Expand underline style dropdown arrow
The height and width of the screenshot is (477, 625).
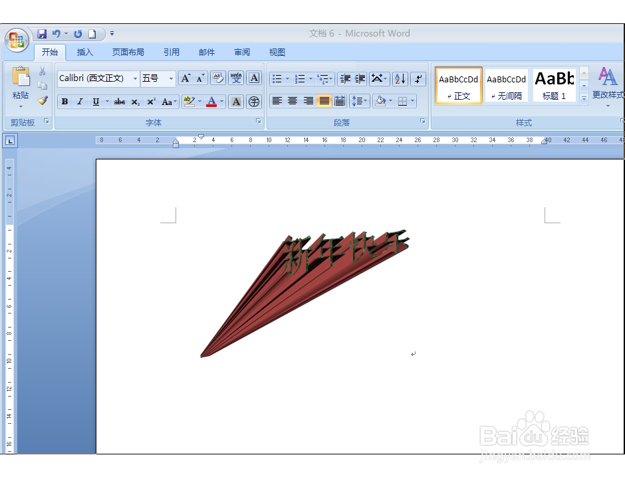tap(107, 102)
